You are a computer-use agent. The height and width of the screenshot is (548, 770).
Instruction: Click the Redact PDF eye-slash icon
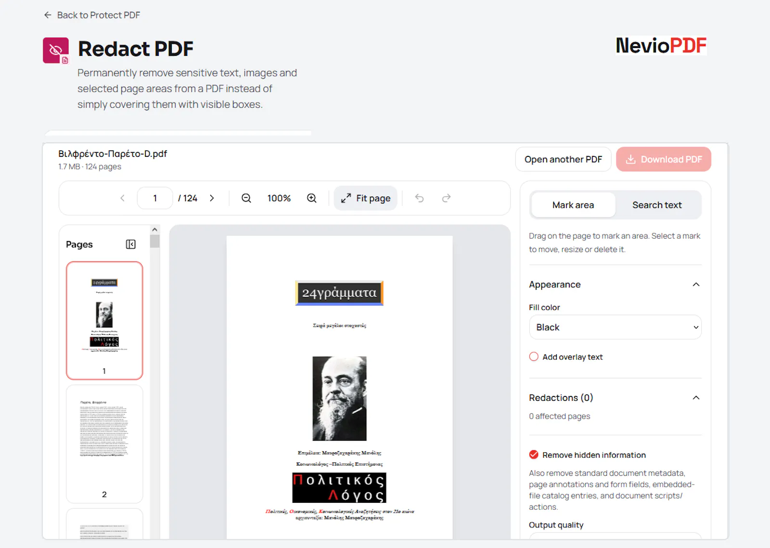click(56, 51)
